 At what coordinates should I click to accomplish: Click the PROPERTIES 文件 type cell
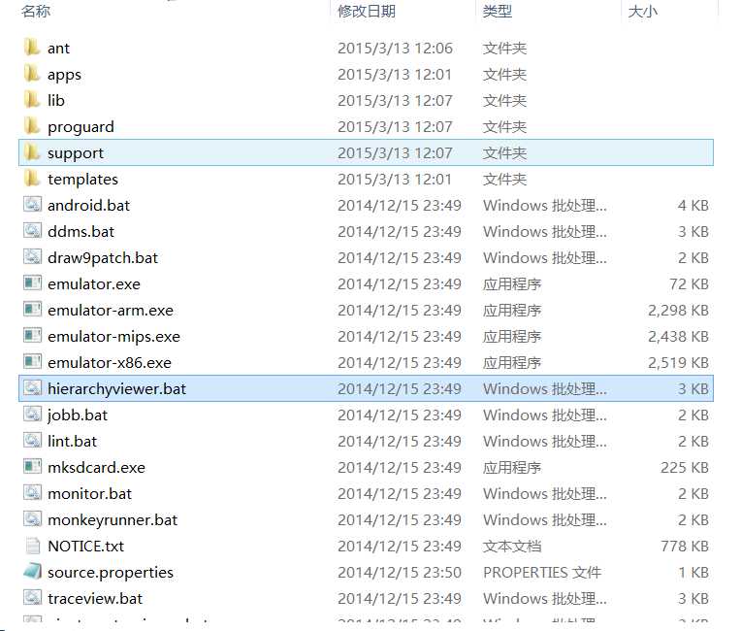[x=542, y=573]
